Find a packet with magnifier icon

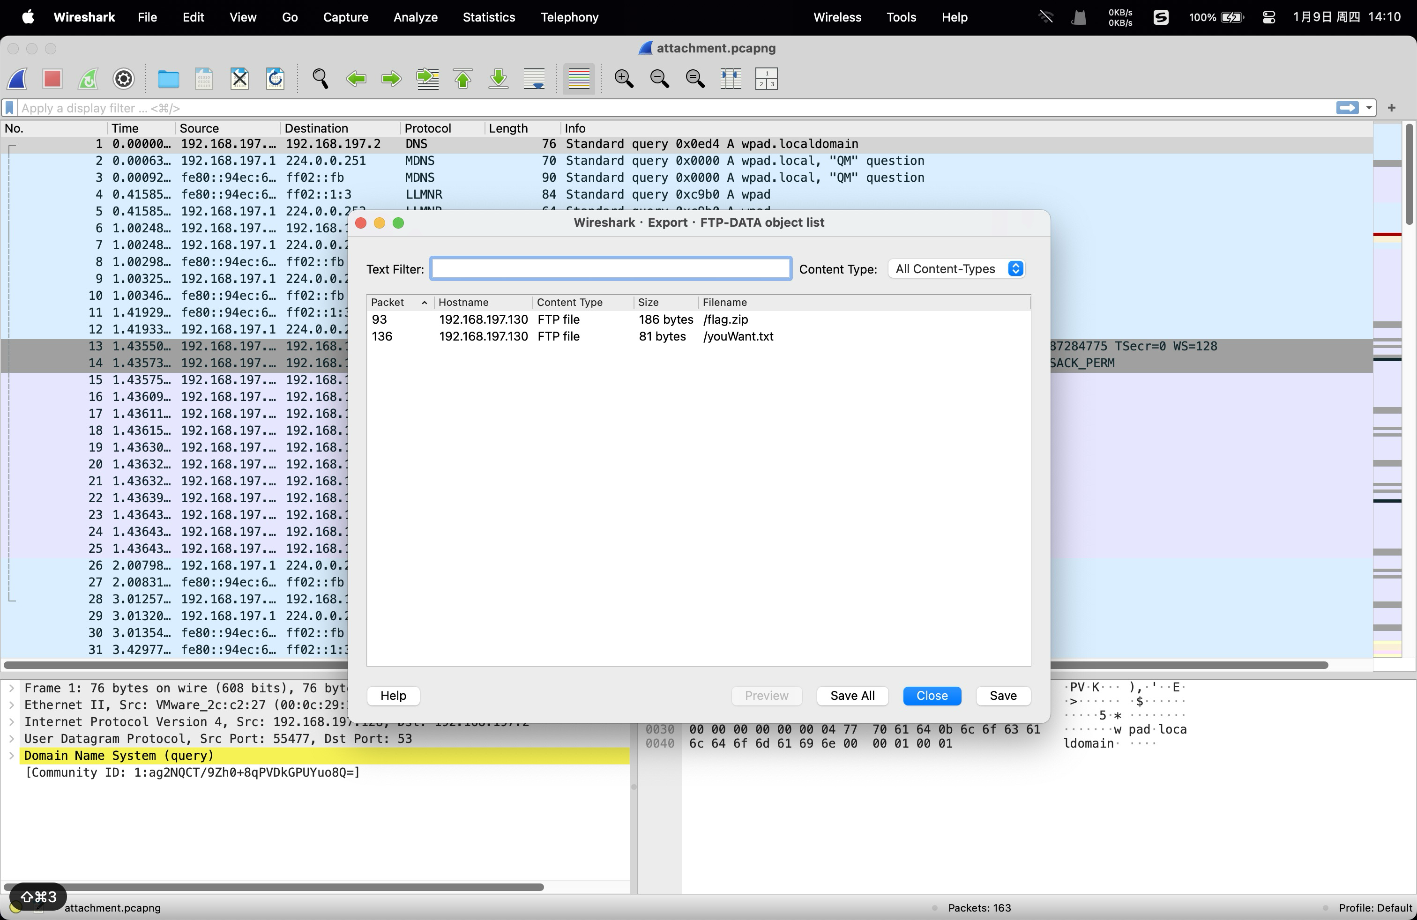point(321,79)
